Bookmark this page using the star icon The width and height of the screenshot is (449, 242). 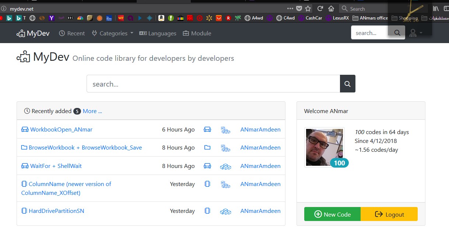pos(308,8)
